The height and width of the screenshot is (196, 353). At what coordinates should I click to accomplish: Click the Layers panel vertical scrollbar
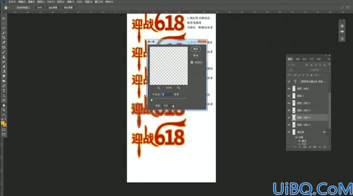click(329, 110)
